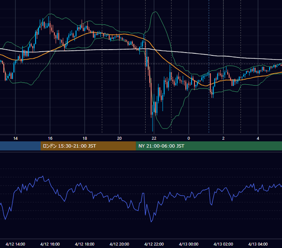Click the 4/12 18:00 date label
282x248 pixels.
85,244
